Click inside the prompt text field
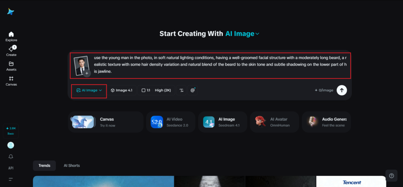Screen dimensions: 403x187 tap(220, 65)
